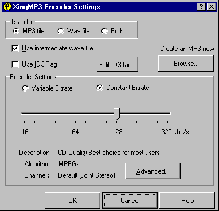Open Help for encoder settings
The width and height of the screenshot is (219, 211).
[x=187, y=201]
